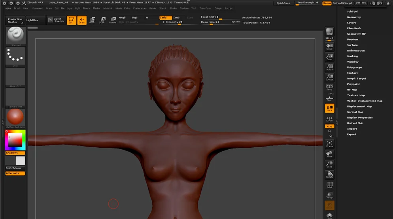Viewport: 393px width, 219px height.
Task: Toggle Dynamic draw size
Action: [x=236, y=22]
